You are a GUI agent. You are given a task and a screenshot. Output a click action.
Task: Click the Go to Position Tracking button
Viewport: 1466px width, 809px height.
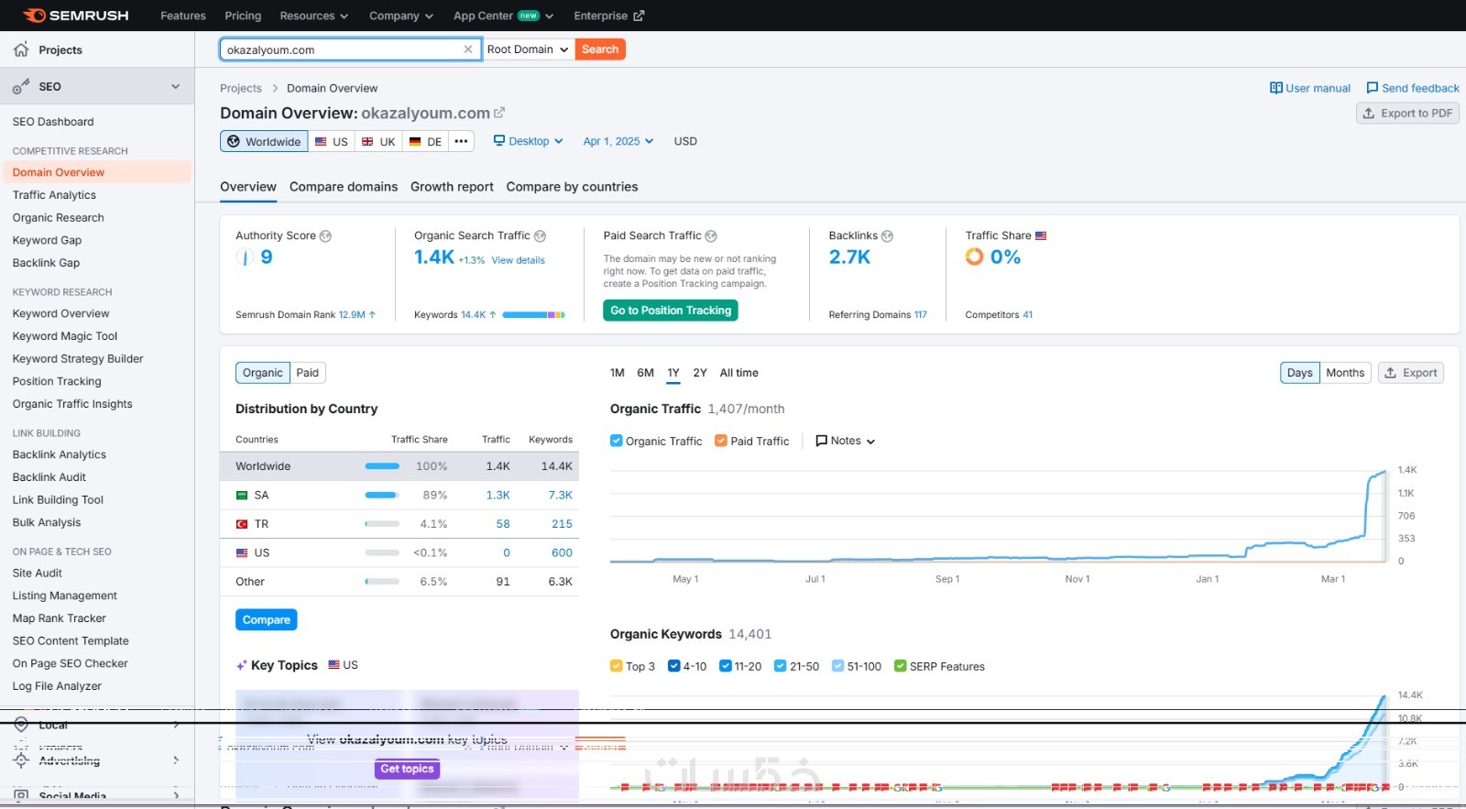(671, 311)
